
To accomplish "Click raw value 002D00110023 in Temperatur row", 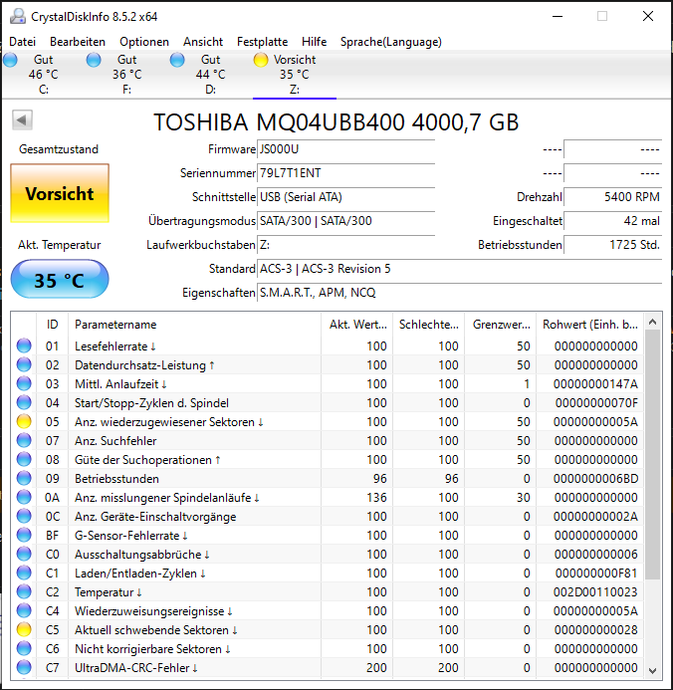I will (595, 591).
